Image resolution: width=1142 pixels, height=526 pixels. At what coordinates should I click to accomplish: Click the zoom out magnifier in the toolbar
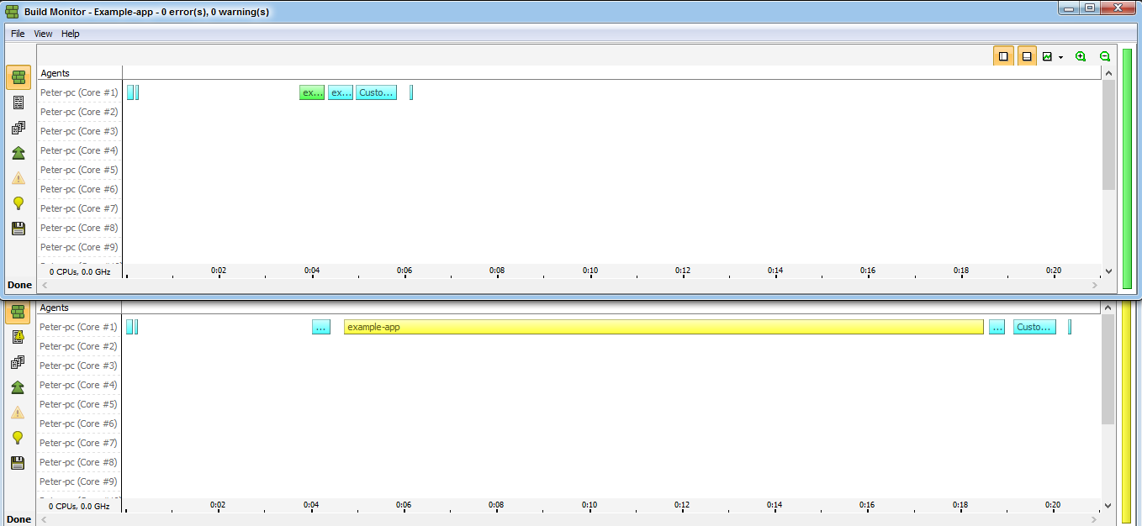pyautogui.click(x=1105, y=56)
